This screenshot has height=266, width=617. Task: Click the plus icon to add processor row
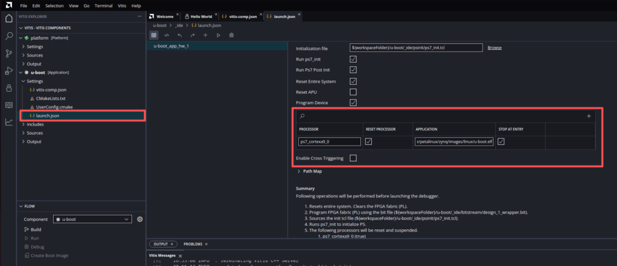(x=589, y=116)
